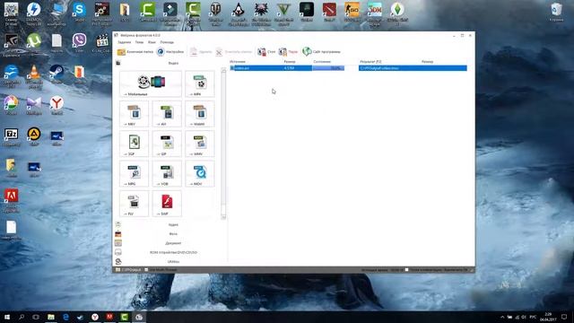Open the Recycle Bin on desktop

(x=556, y=12)
